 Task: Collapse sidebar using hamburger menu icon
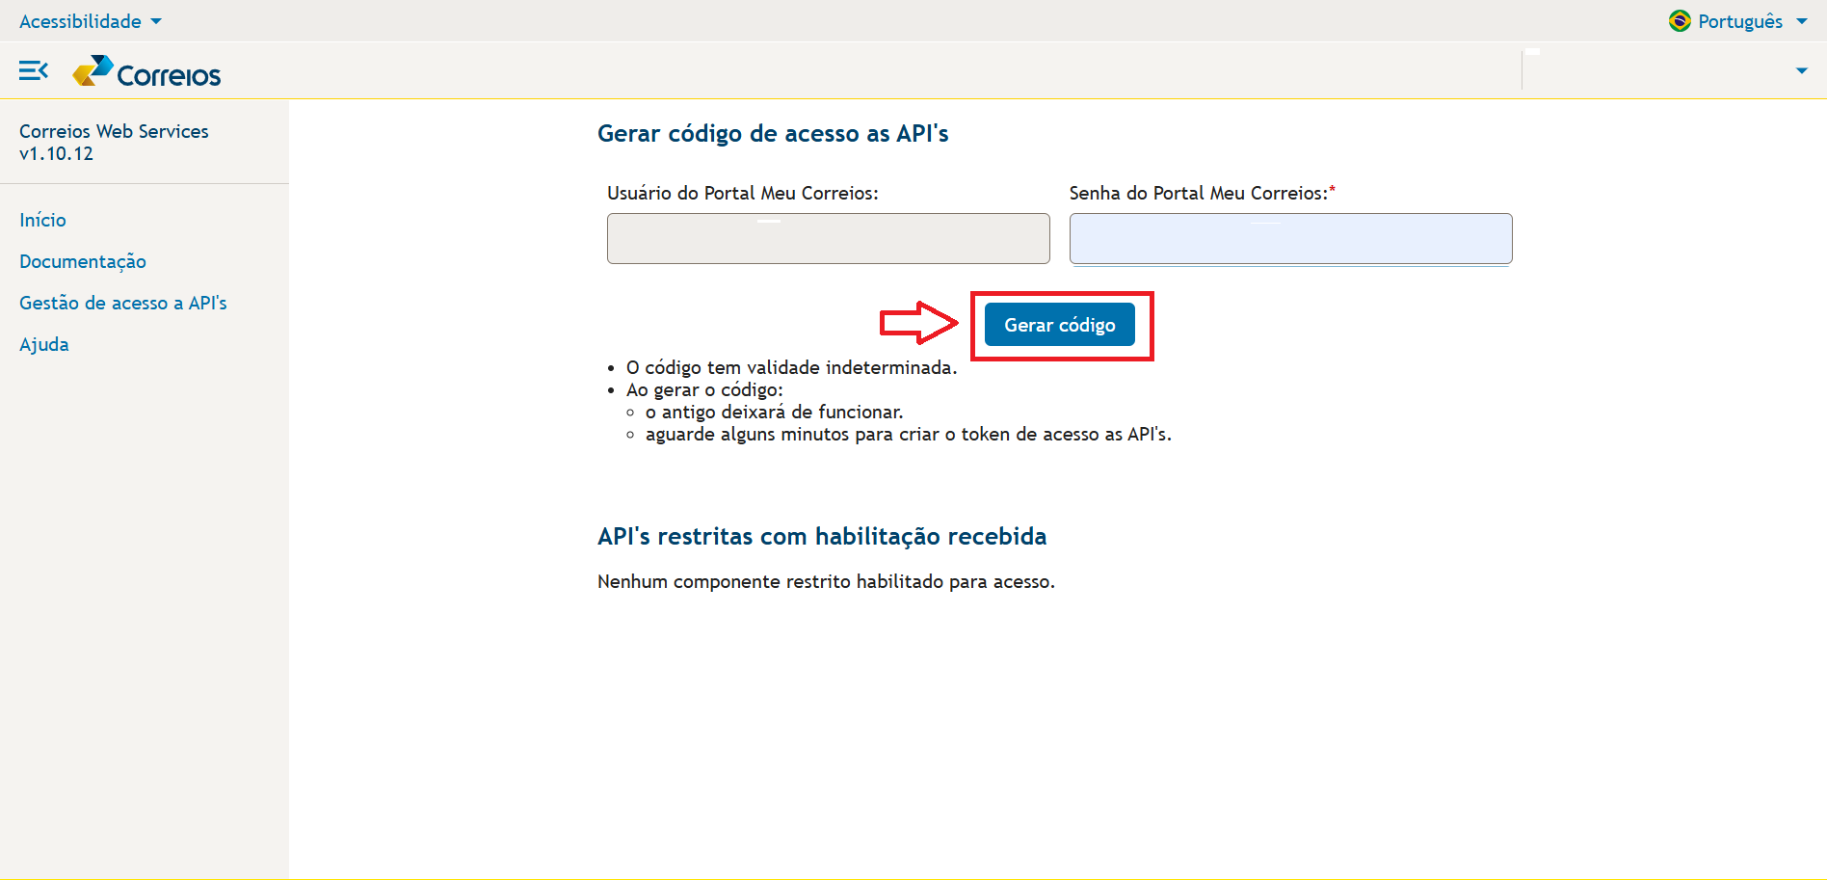pyautogui.click(x=34, y=70)
